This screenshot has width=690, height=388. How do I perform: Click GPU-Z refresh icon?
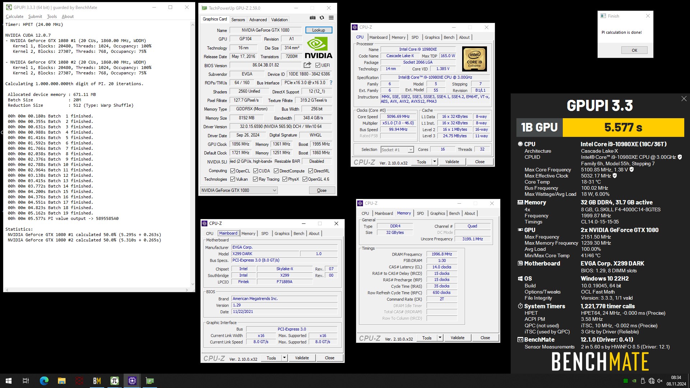tap(322, 18)
